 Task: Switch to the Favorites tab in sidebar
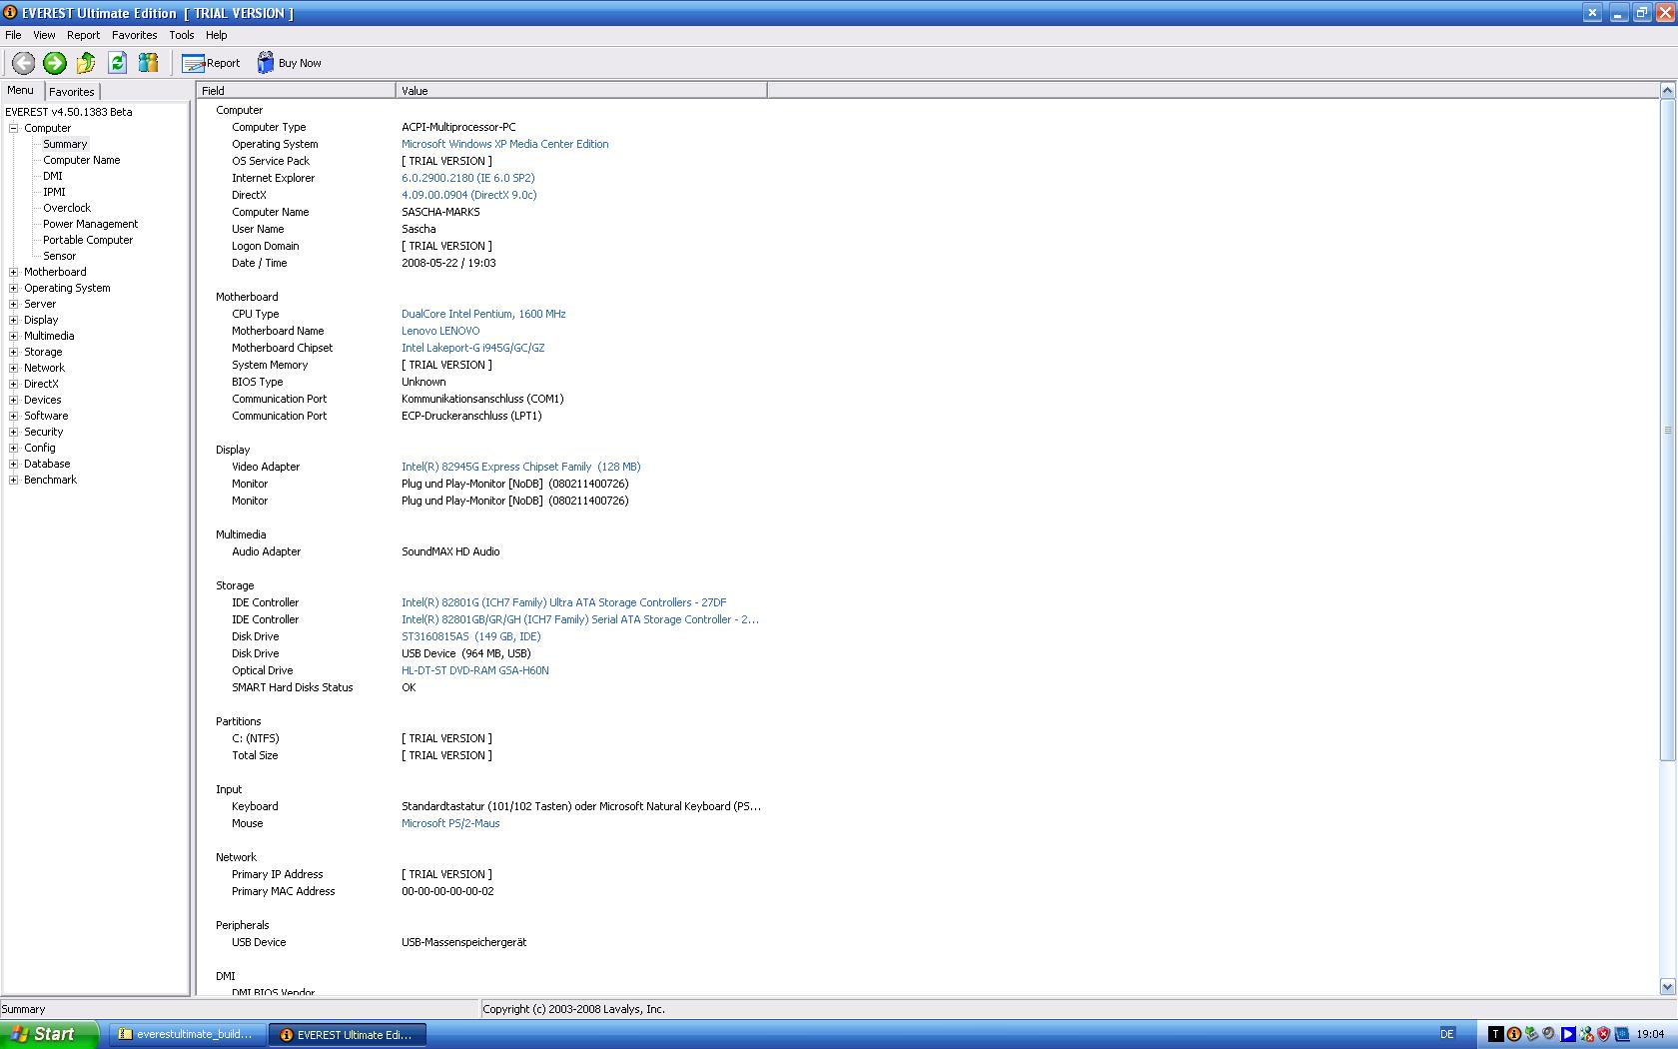click(72, 91)
